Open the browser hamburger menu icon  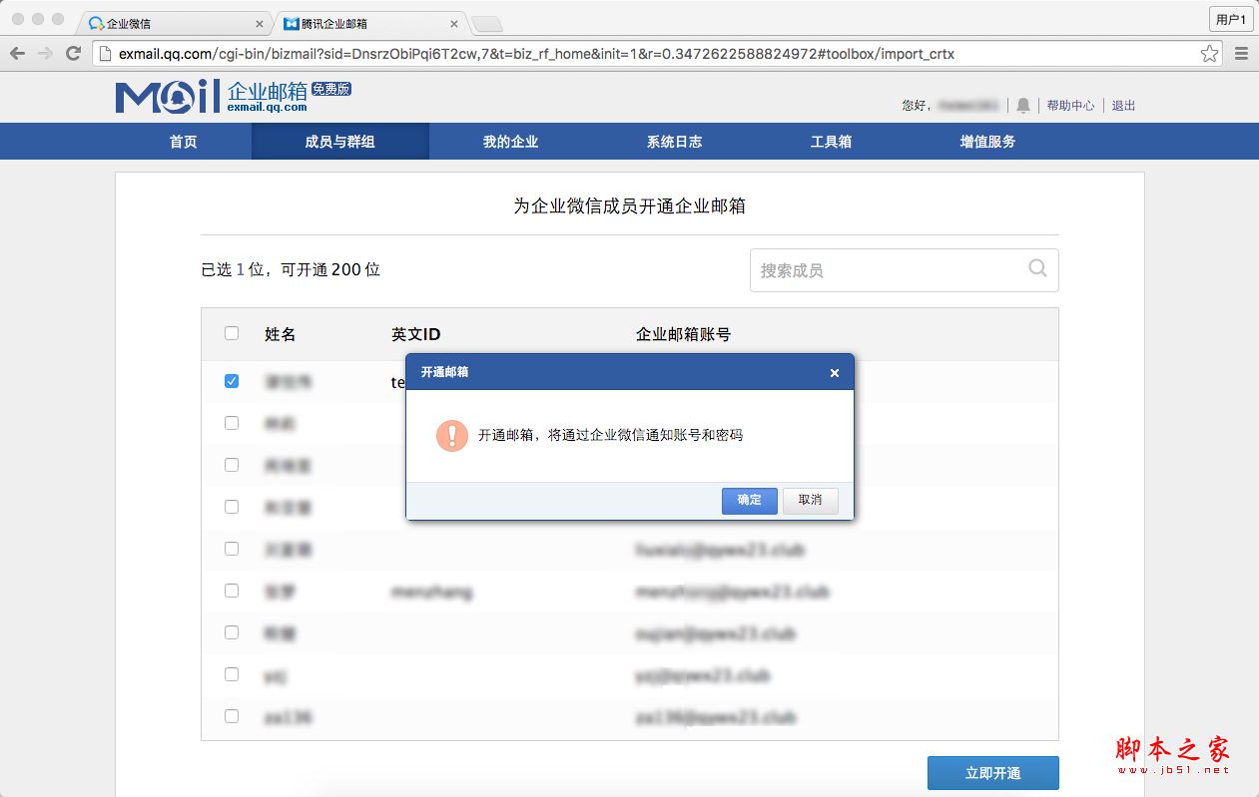[x=1241, y=52]
